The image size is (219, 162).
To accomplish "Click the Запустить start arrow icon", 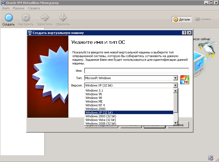I will (x=45, y=18).
